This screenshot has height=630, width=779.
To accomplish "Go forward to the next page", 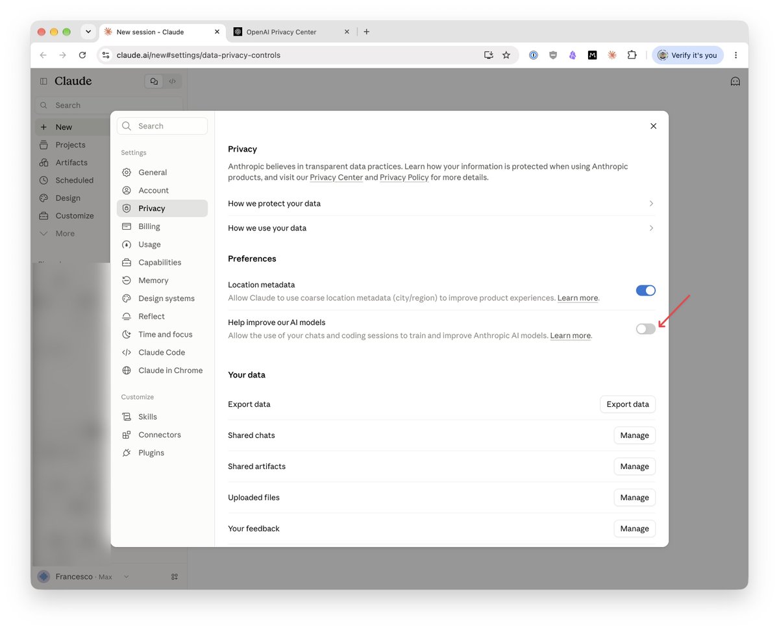I will [62, 55].
